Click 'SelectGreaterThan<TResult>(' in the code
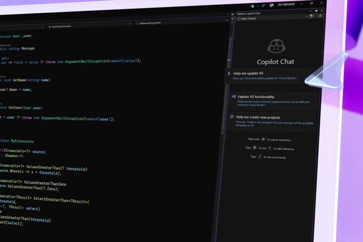The image size is (363, 242). 61,200
